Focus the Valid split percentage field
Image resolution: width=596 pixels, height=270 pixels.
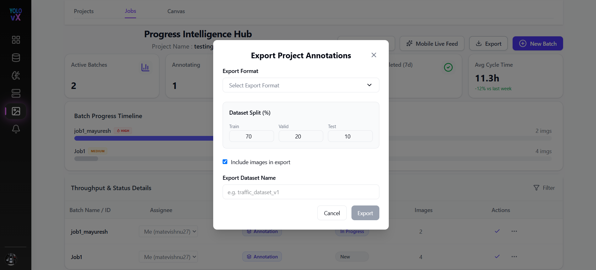click(301, 136)
